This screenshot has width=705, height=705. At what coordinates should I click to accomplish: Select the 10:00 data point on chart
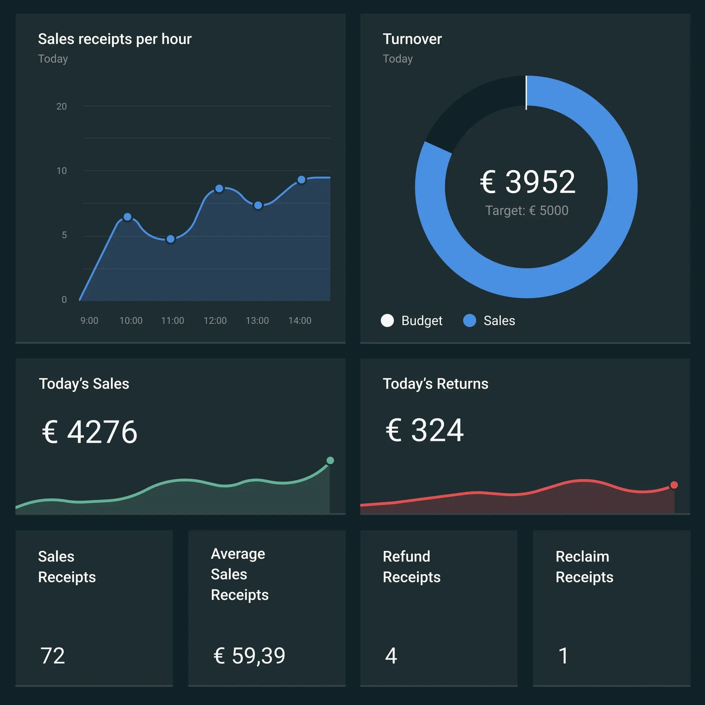[127, 217]
